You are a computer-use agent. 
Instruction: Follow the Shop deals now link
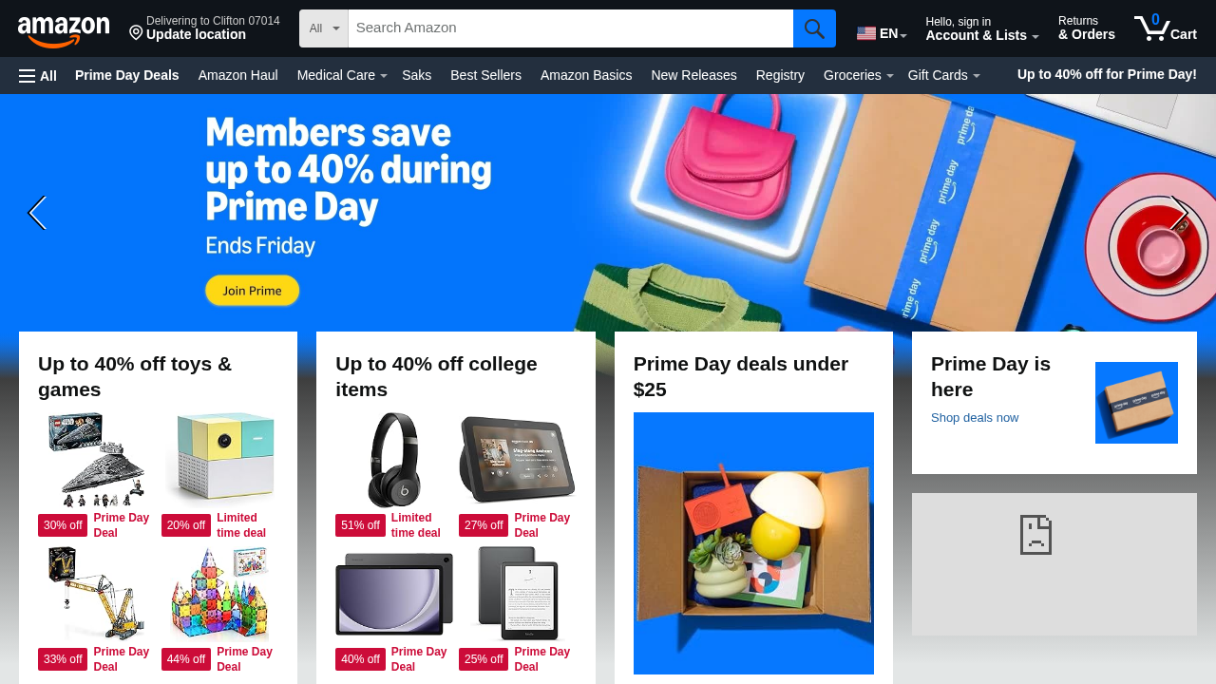(975, 418)
